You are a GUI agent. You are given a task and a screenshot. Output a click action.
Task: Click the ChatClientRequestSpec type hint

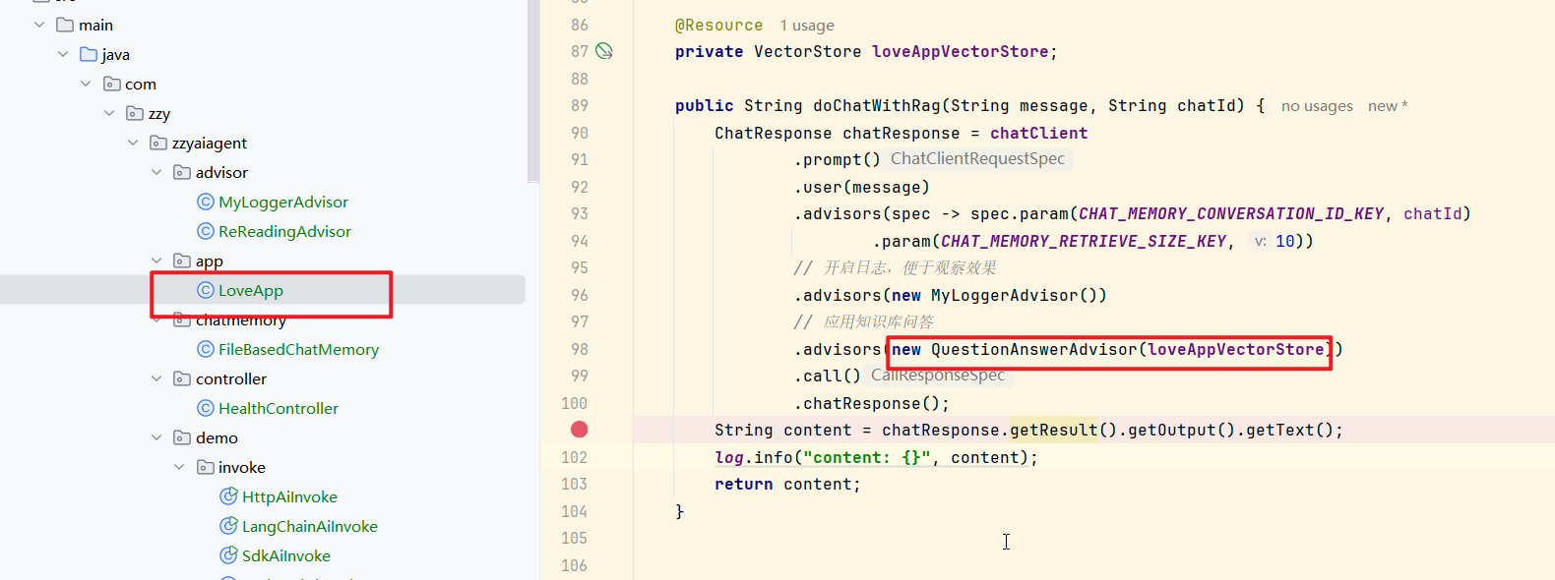coord(977,159)
